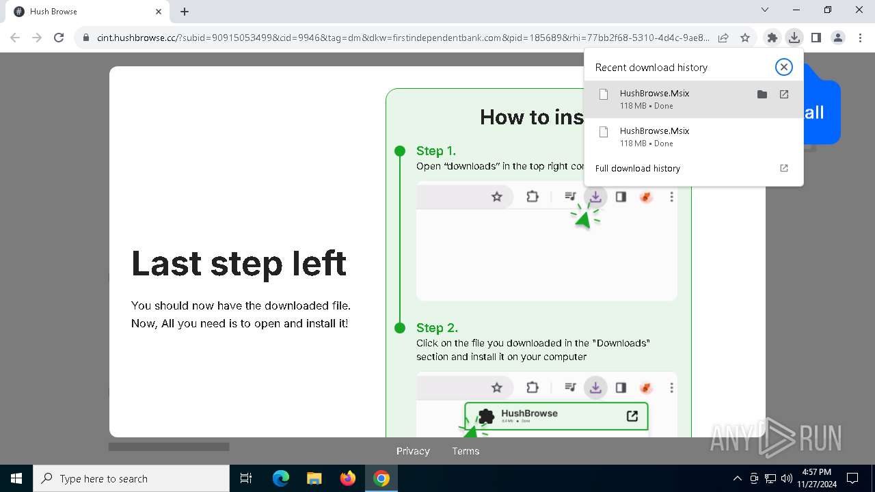875x492 pixels.
Task: Open network settings in the tray
Action: coord(770,478)
